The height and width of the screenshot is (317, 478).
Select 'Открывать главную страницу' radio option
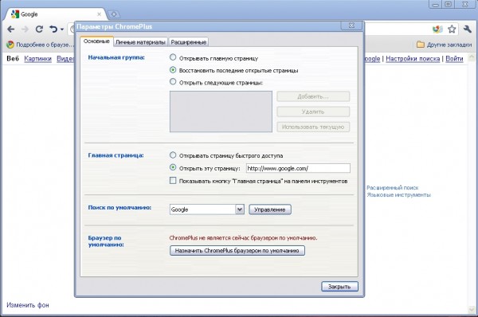pyautogui.click(x=173, y=57)
